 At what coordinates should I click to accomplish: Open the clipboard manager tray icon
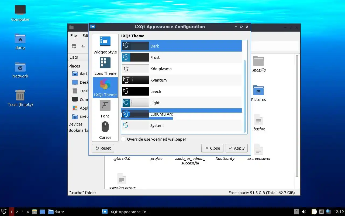(314, 212)
